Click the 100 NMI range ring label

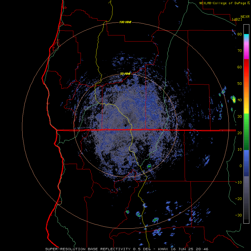tap(125, 22)
